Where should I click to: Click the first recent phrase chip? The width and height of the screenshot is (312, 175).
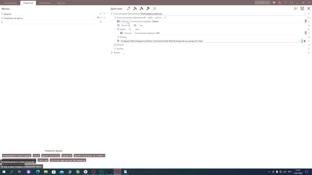(x=17, y=156)
